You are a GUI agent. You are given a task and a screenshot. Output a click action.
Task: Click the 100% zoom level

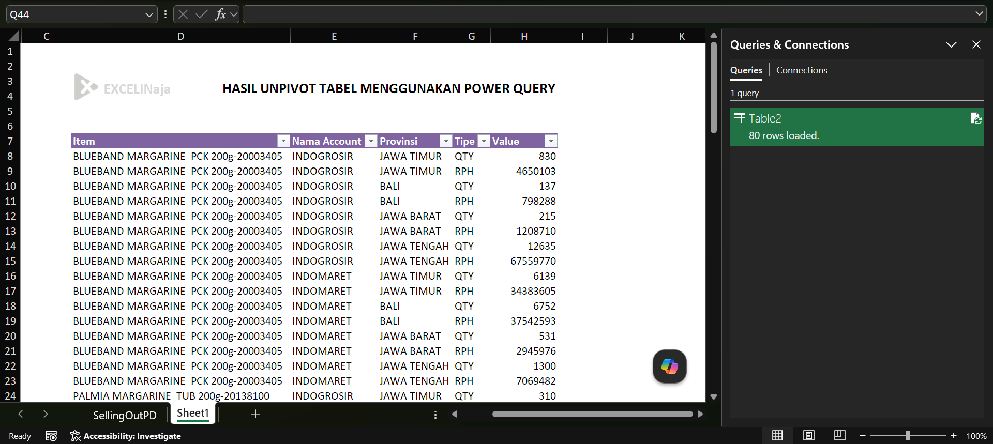point(976,436)
